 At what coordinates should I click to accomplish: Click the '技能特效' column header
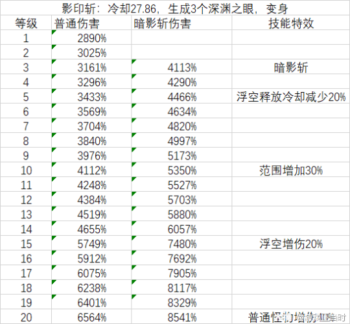pyautogui.click(x=291, y=23)
